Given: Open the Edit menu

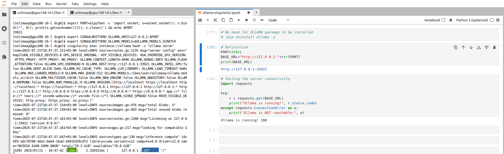Looking at the screenshot, I should [25, 4].
